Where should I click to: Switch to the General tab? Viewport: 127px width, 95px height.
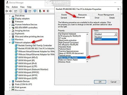click(64, 18)
